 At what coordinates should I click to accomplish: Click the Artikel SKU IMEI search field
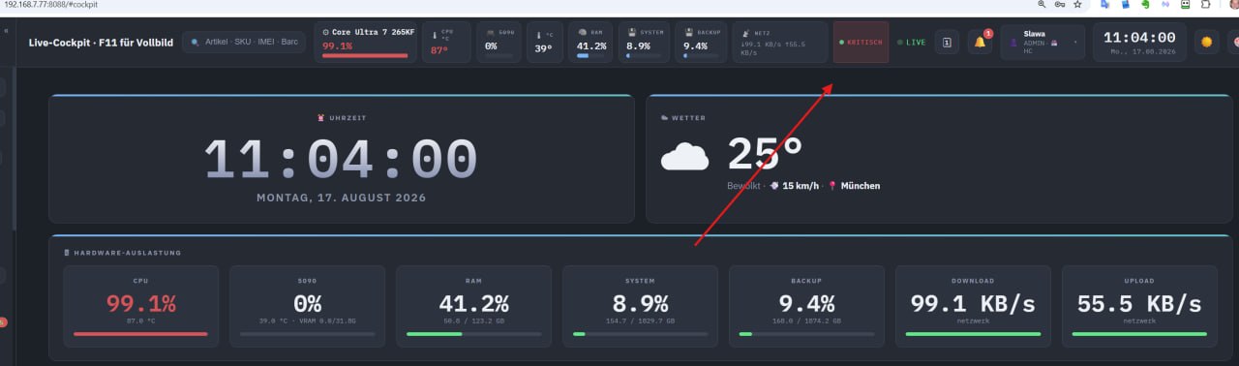tap(244, 43)
